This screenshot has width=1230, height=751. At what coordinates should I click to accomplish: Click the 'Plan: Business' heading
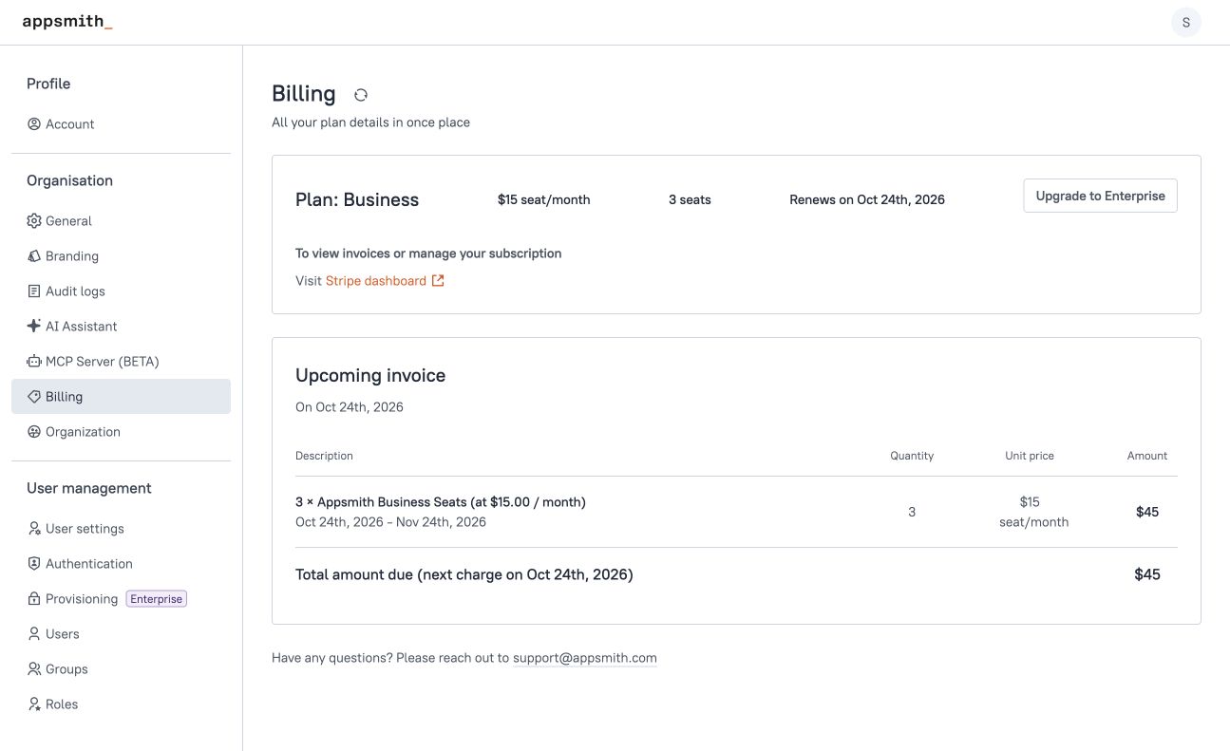coord(357,199)
